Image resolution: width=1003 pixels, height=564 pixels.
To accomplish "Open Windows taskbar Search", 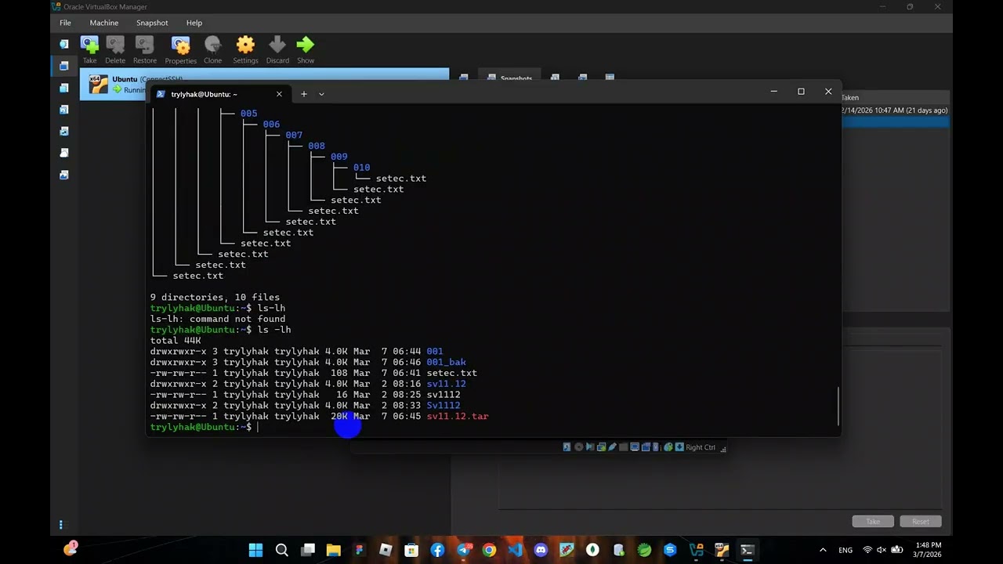I will coord(281,550).
